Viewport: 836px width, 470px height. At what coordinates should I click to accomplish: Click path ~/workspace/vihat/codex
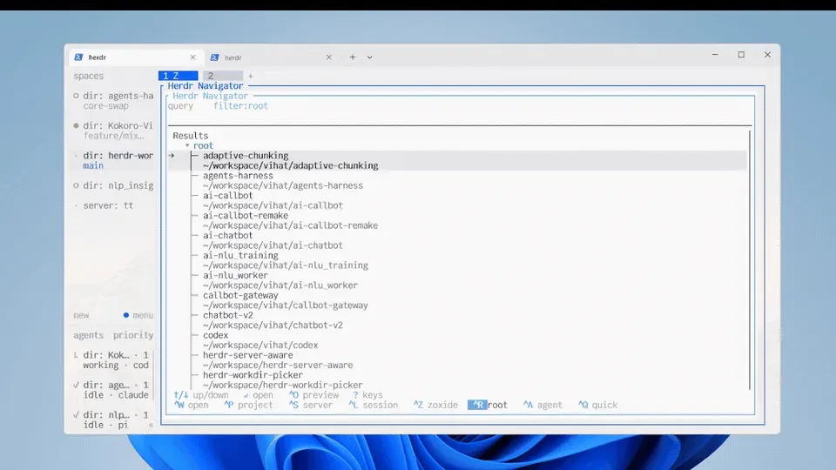tap(260, 345)
